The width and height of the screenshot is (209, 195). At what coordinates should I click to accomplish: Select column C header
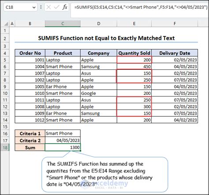(x=63, y=24)
